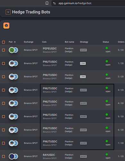Screen dimensions: 125x161
Task: Sort by the Coin column header
Action: click(x=44, y=42)
